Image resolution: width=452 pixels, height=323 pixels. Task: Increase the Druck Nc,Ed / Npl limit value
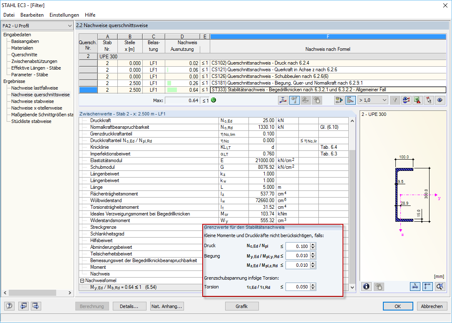tap(313, 245)
